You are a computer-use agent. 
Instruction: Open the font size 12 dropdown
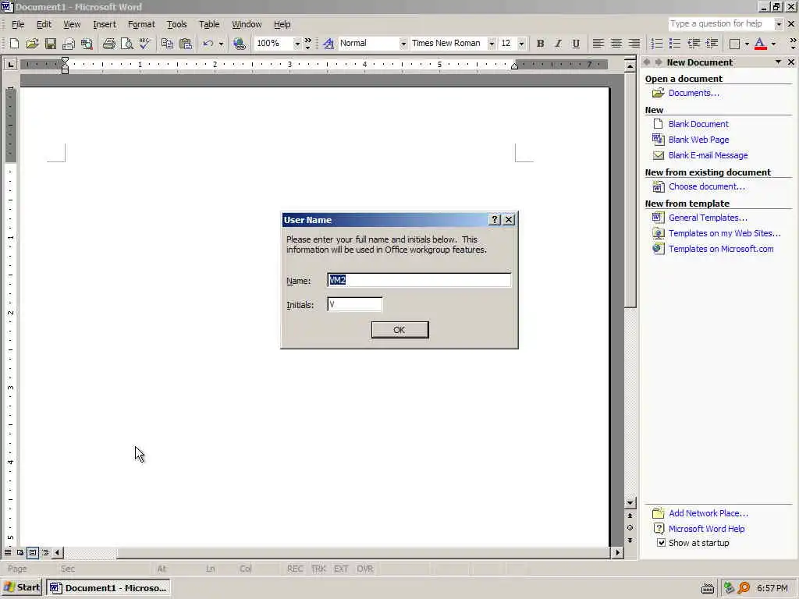point(520,44)
